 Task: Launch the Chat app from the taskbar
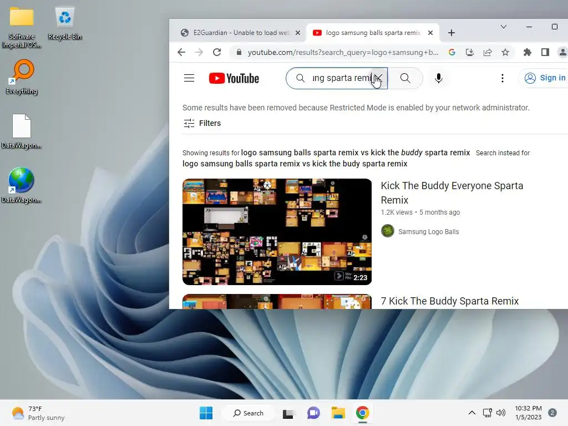(313, 413)
